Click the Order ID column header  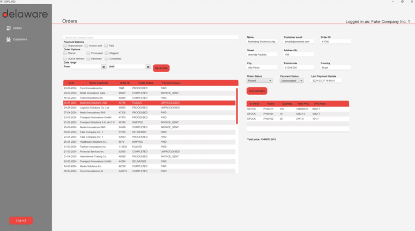(124, 83)
